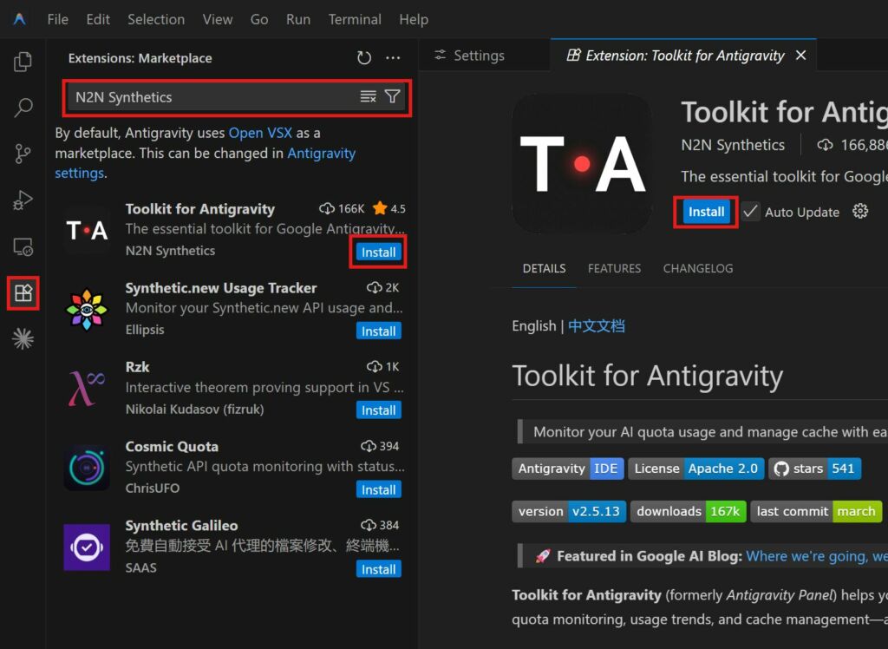Open the Selection menu
888x649 pixels.
[x=156, y=19]
